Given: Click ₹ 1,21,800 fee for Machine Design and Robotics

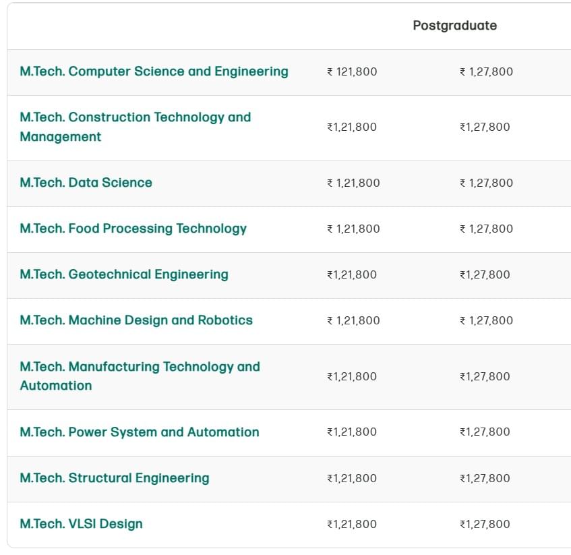Looking at the screenshot, I should (353, 320).
